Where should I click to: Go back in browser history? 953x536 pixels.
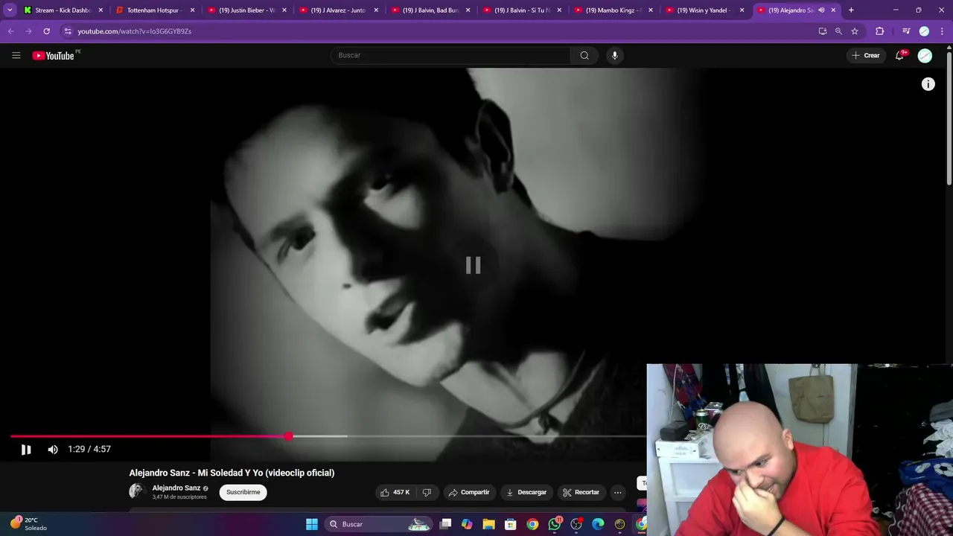click(x=11, y=31)
